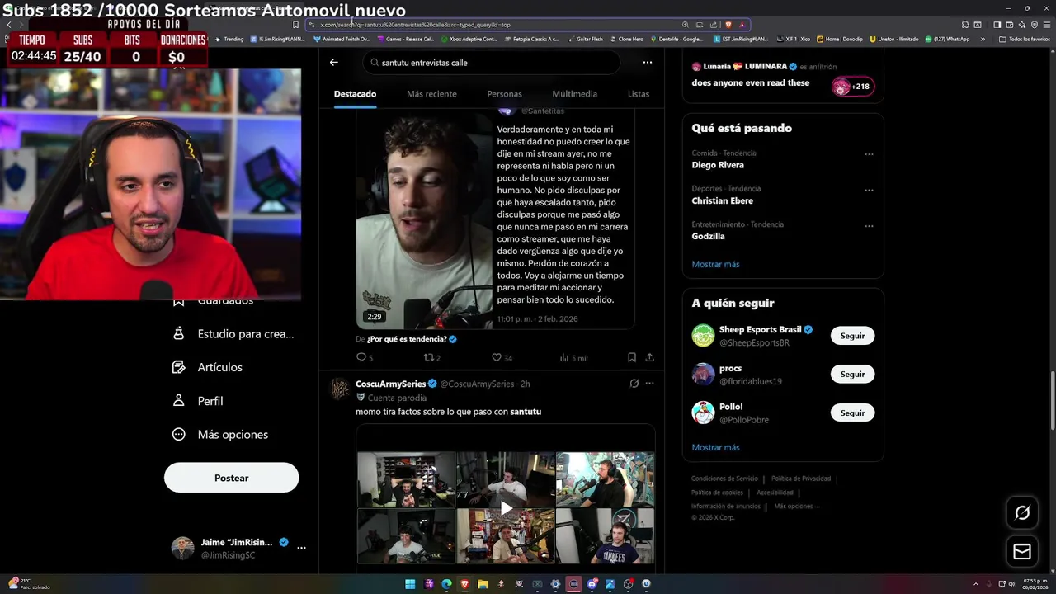Follow procs account
Image resolution: width=1056 pixels, height=594 pixels.
(852, 375)
